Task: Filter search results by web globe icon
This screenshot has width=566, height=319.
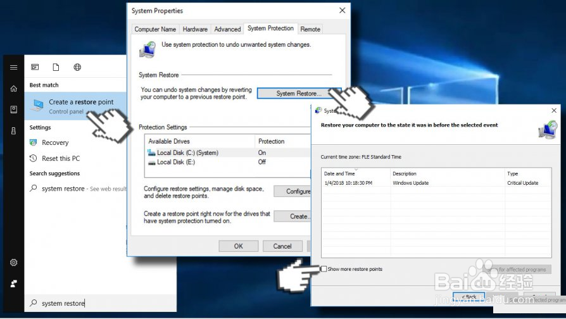Action: click(x=77, y=67)
